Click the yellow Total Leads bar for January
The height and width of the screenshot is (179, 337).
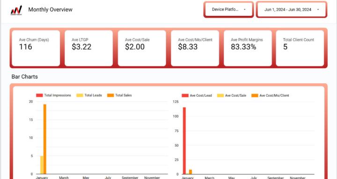tap(42, 165)
